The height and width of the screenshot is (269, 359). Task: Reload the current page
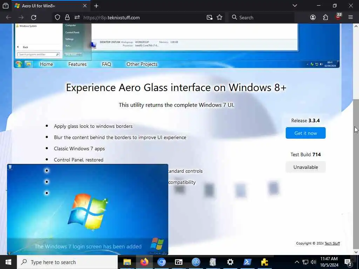pyautogui.click(x=34, y=18)
